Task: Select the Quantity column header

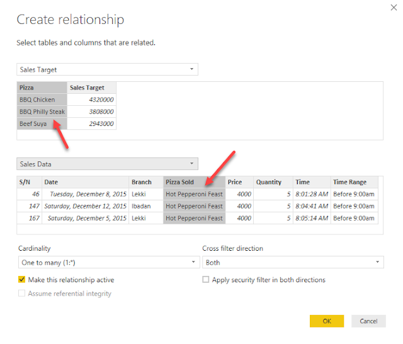Action: (x=274, y=182)
